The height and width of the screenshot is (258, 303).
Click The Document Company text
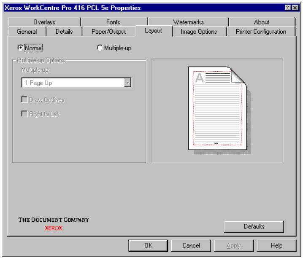[54, 220]
